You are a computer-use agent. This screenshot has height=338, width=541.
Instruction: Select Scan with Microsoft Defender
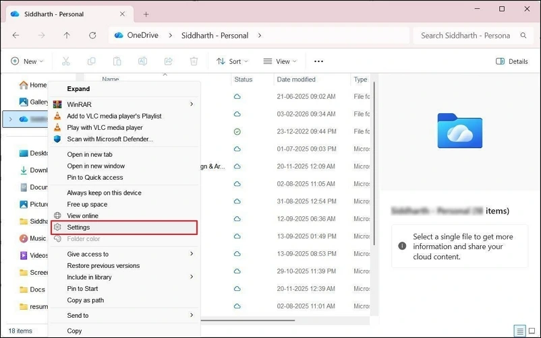coord(110,139)
